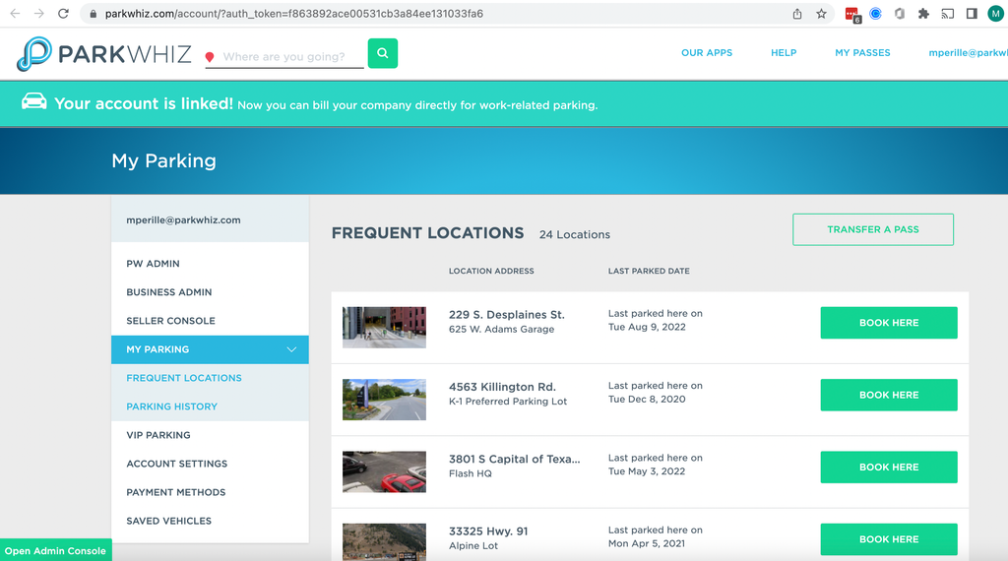
Task: Select BUSINESS ADMIN in sidebar
Action: (211, 291)
